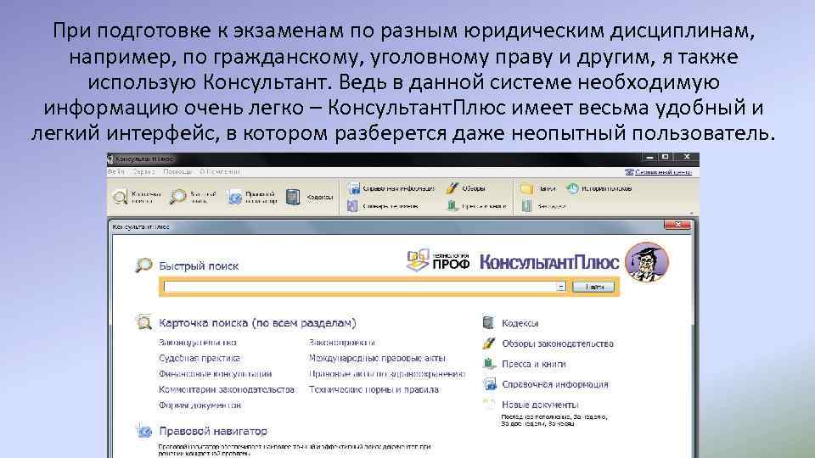Open the Законодательство section link
The height and width of the screenshot is (458, 815).
pos(198,342)
